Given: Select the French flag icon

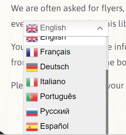Looking at the screenshot, I should coord(32,52).
